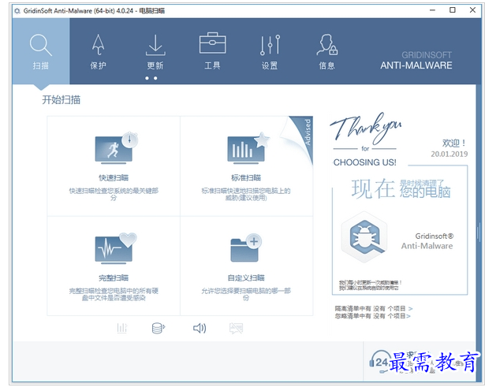Launch the 标准扫描 standard scan
The height and width of the screenshot is (387, 485).
pos(246,166)
